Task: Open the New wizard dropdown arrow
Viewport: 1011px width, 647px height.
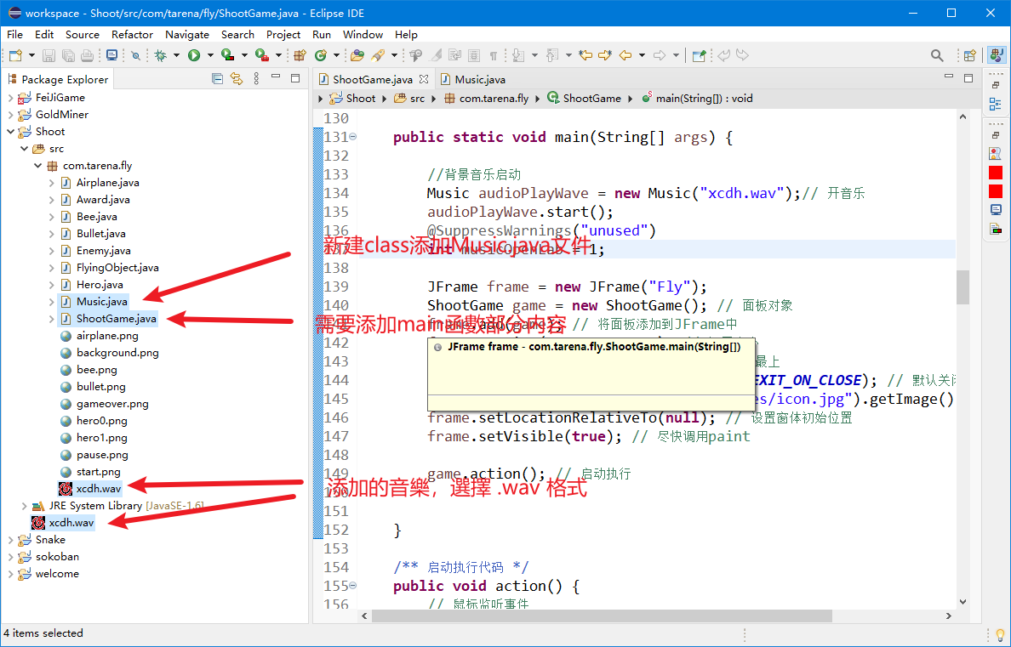Action: (x=31, y=55)
